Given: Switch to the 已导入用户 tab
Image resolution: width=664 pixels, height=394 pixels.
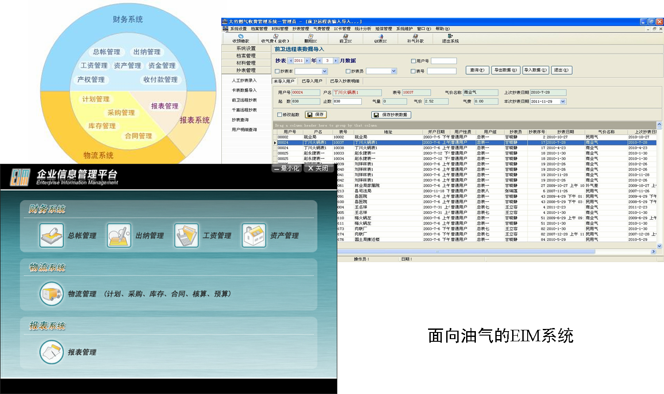Looking at the screenshot, I should 312,81.
